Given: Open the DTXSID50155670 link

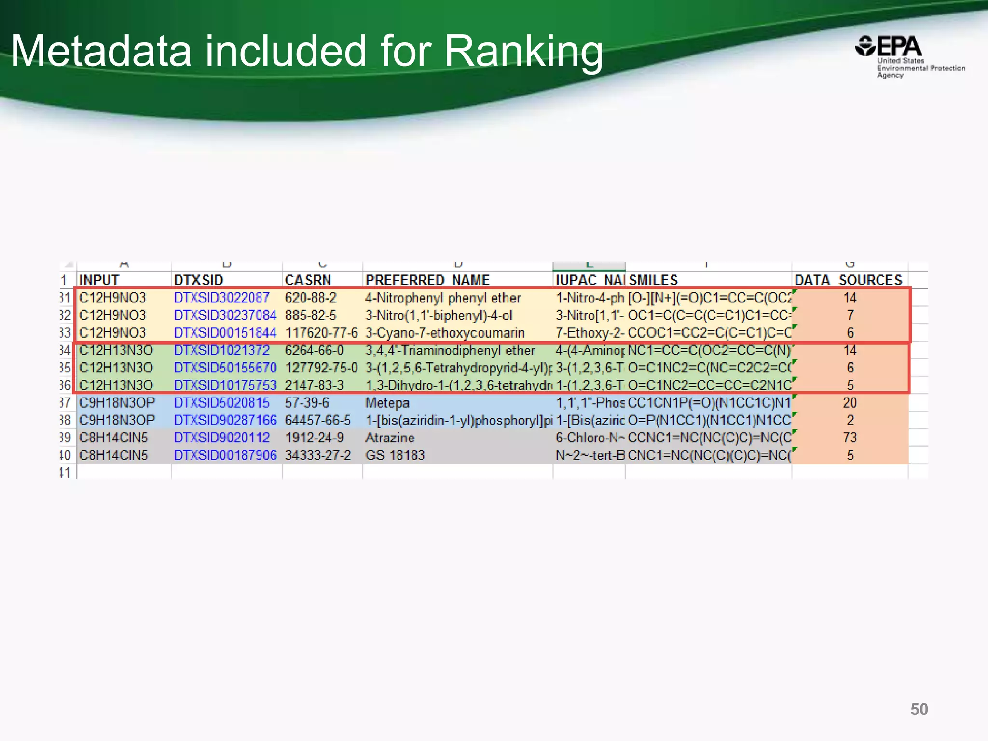Looking at the screenshot, I should pos(225,368).
